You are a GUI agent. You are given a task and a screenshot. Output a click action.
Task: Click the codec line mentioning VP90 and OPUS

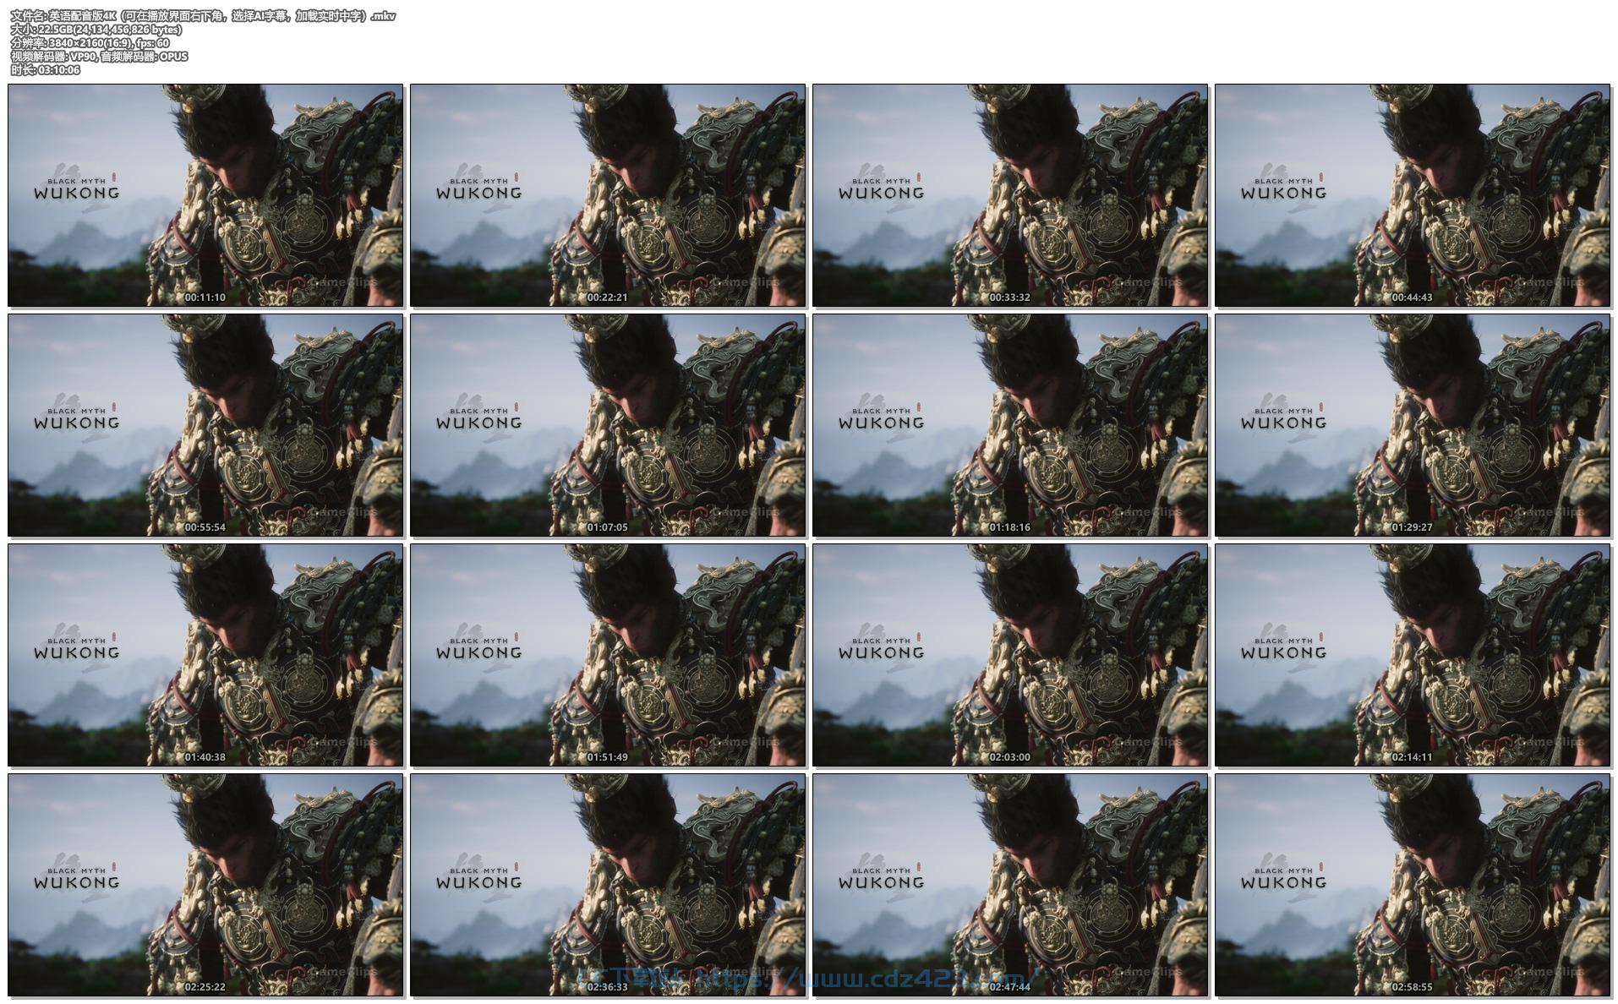pos(99,57)
